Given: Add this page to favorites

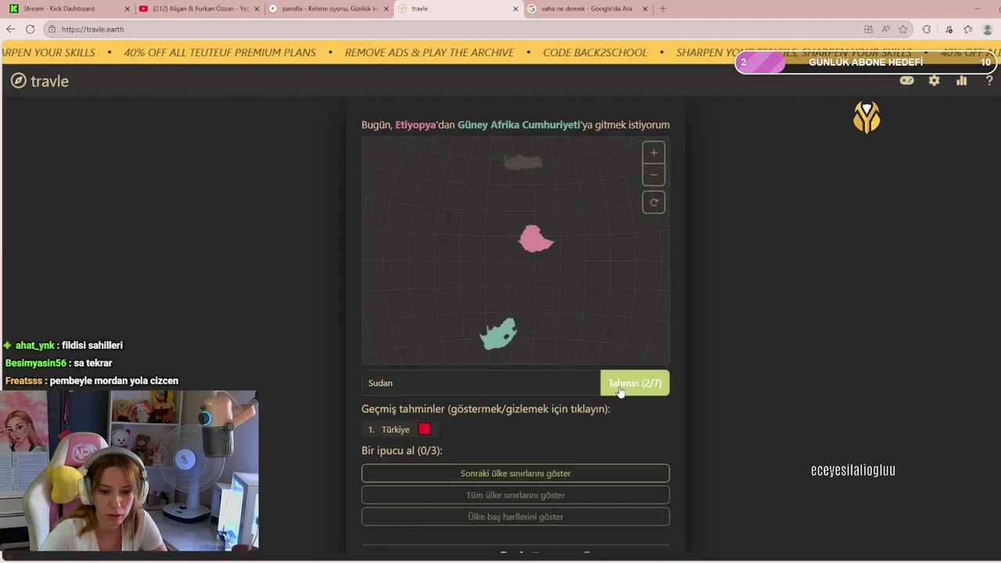Looking at the screenshot, I should [903, 29].
